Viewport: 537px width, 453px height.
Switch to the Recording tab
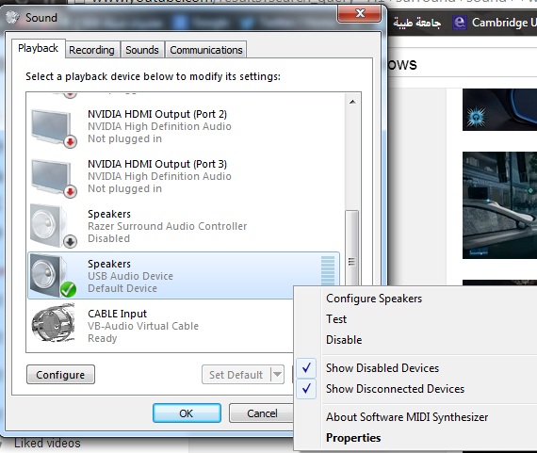91,50
